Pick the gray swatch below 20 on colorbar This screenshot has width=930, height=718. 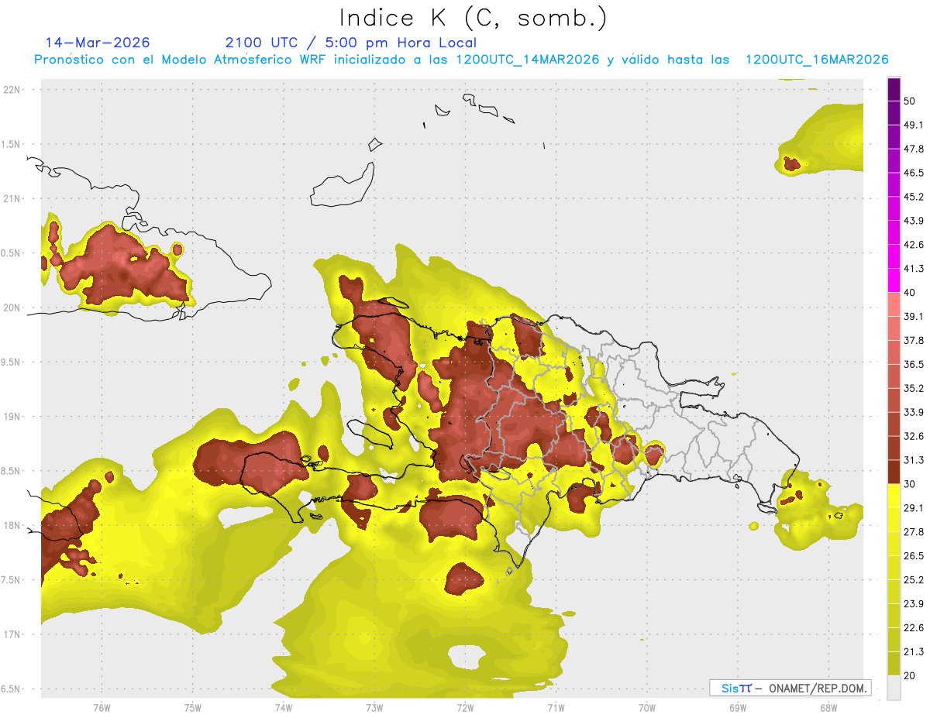click(x=894, y=687)
